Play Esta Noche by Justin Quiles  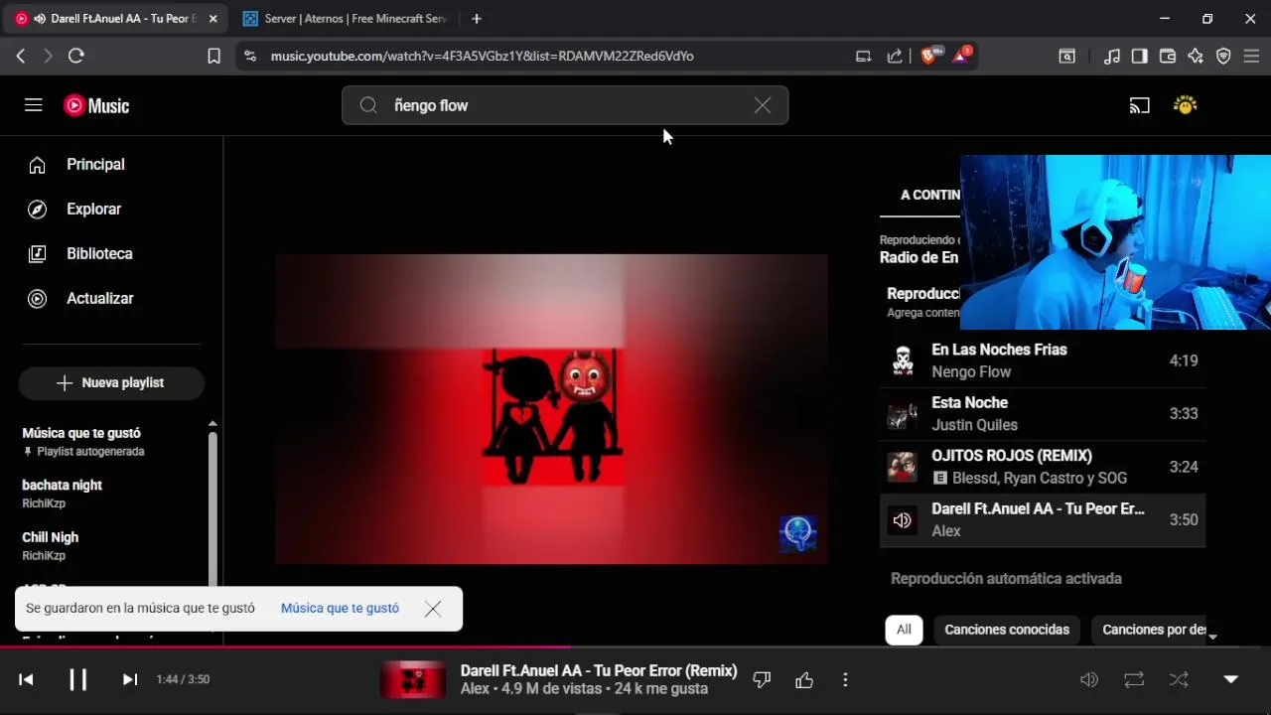click(x=1043, y=413)
